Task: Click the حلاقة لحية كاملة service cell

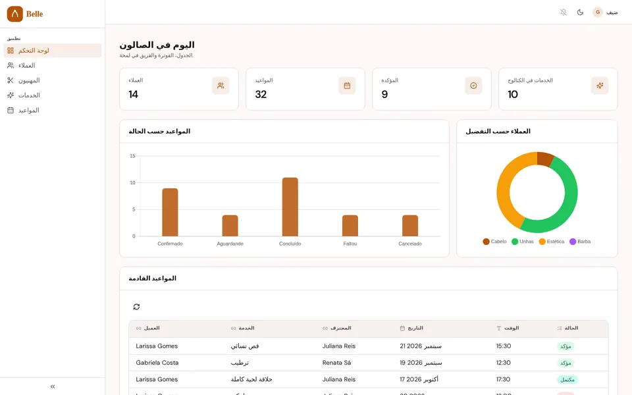Action: [x=251, y=379]
